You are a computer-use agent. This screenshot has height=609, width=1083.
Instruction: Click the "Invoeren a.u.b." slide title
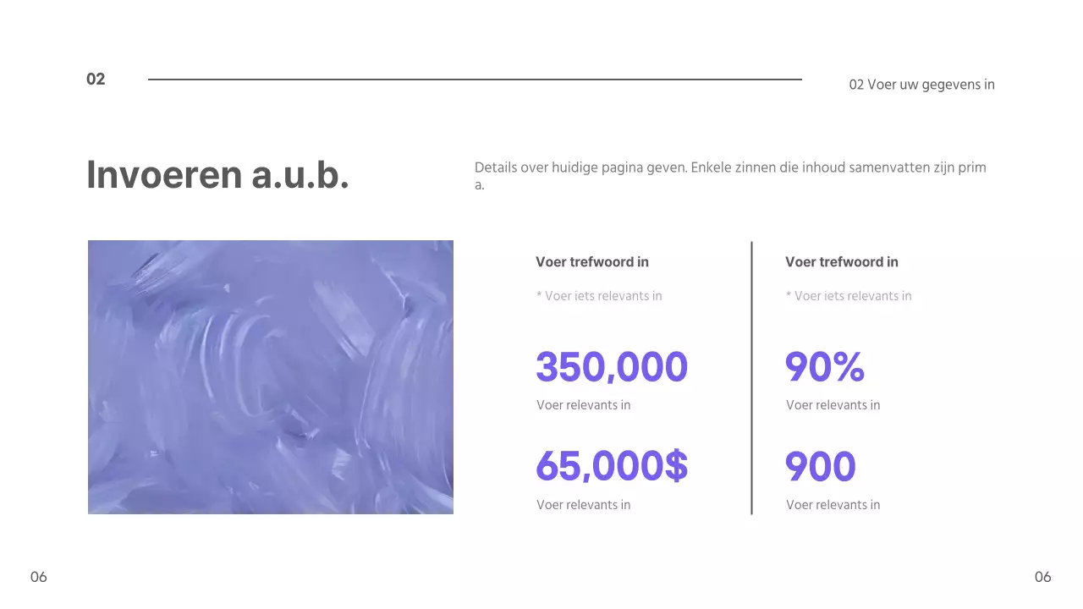(217, 175)
